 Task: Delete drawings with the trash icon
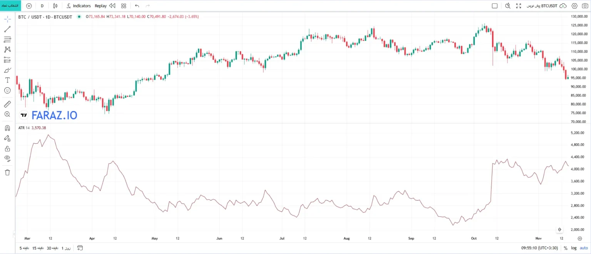(x=7, y=172)
